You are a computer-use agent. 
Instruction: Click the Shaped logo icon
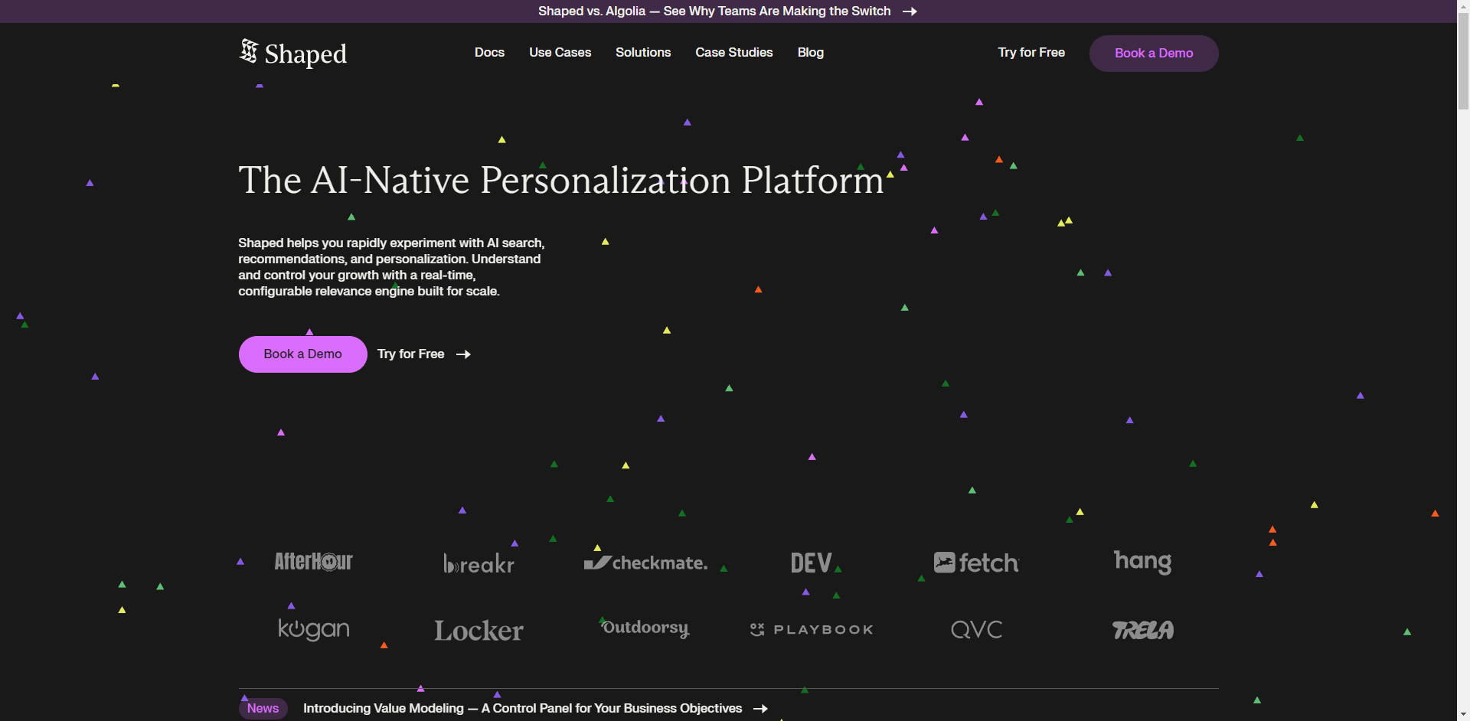(x=248, y=51)
